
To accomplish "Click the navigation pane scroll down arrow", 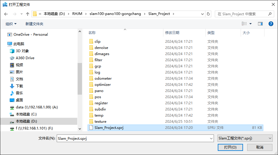I will point(80,128).
